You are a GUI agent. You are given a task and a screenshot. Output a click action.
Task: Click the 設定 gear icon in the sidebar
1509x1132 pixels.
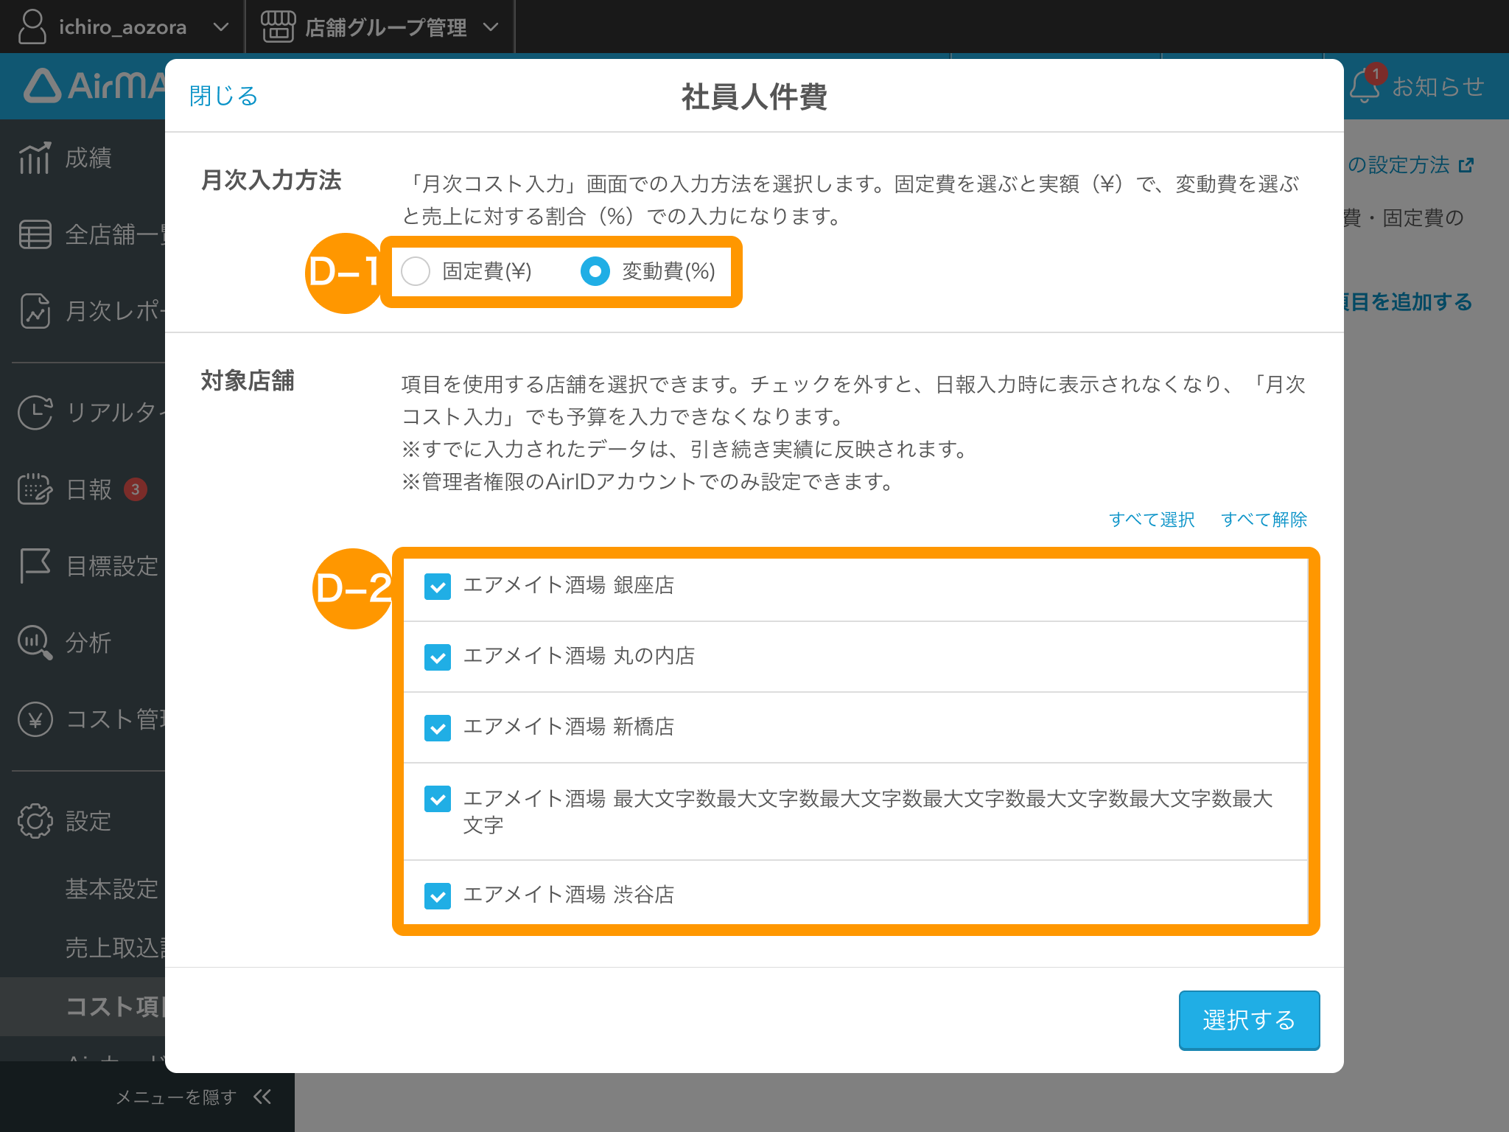[x=35, y=821]
